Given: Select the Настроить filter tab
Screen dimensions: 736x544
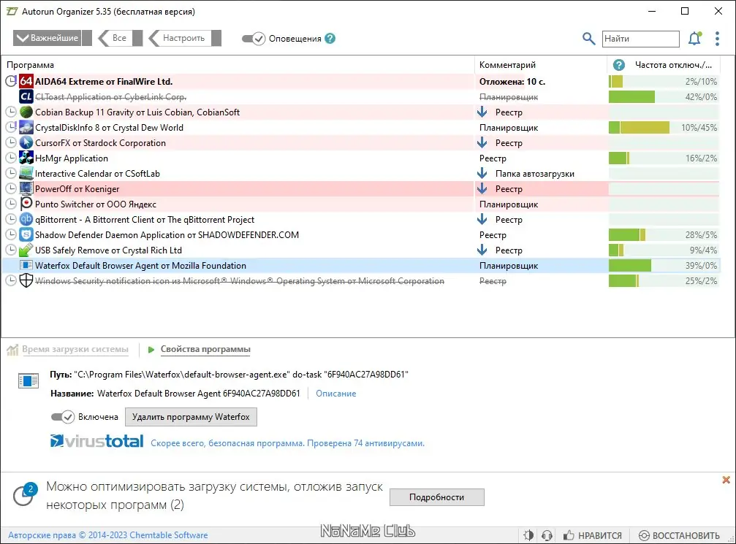Looking at the screenshot, I should coord(184,38).
